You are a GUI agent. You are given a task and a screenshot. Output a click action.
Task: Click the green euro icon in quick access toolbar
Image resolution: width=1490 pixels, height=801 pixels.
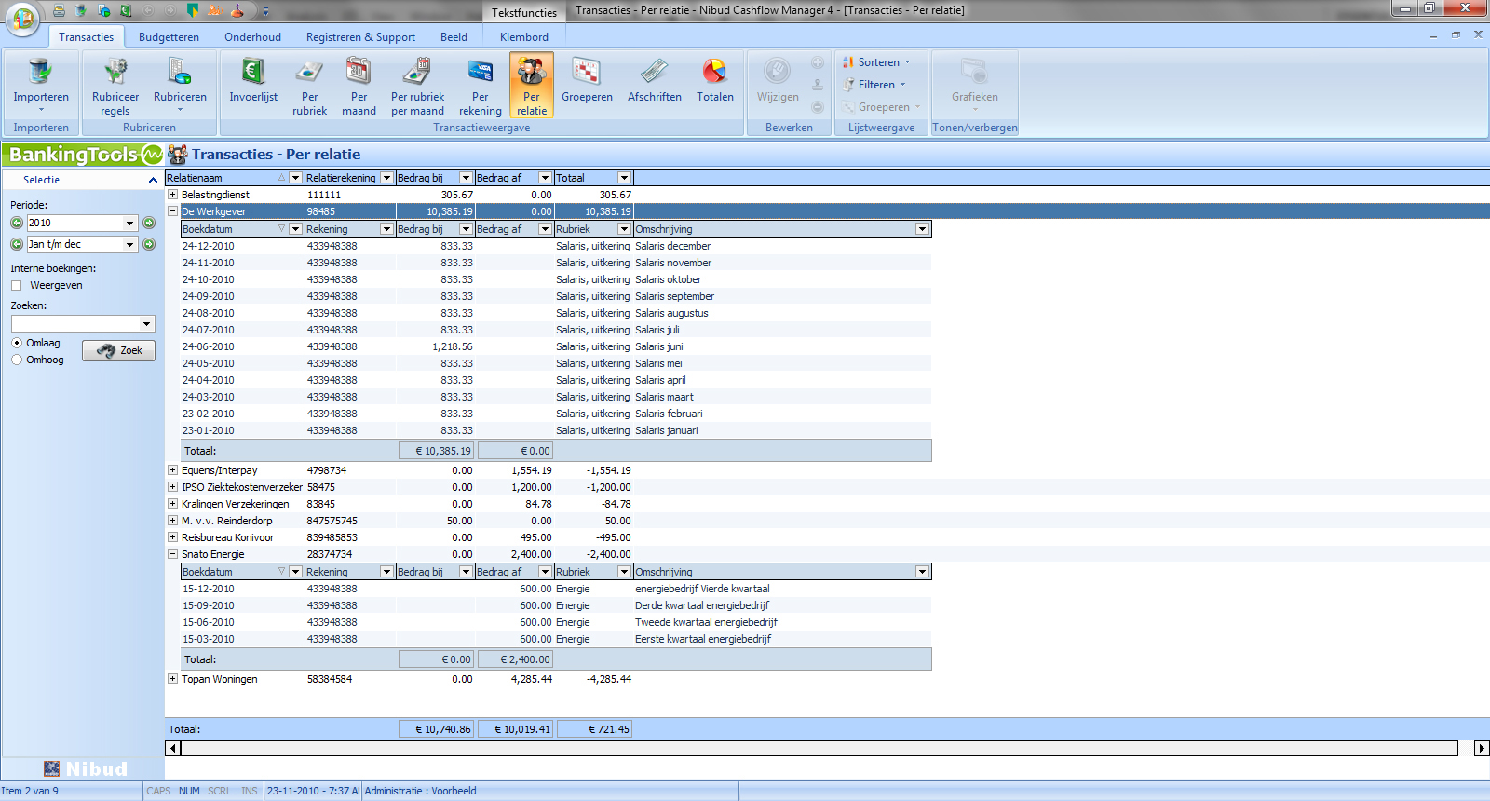[x=126, y=11]
